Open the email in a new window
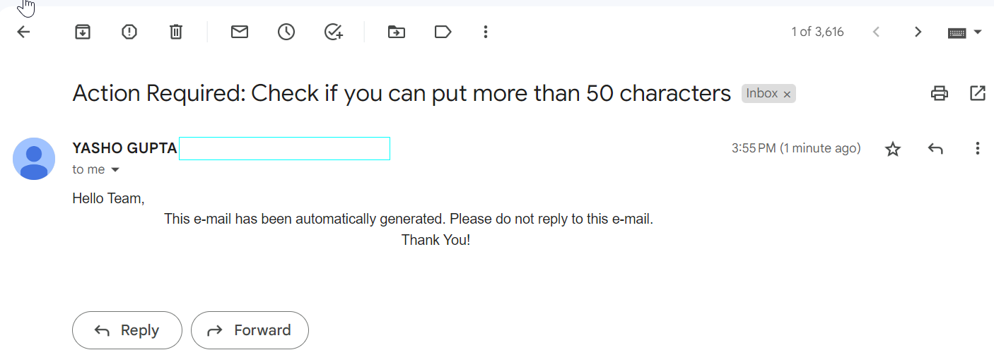Viewport: 994px width, 362px height. tap(978, 93)
